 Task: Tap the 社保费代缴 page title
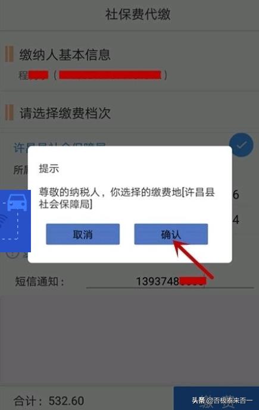coord(138,14)
